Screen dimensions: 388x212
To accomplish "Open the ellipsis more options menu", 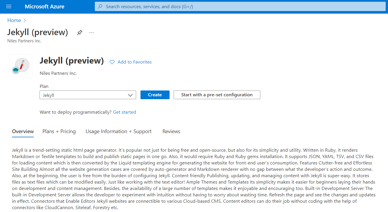I will point(91,32).
